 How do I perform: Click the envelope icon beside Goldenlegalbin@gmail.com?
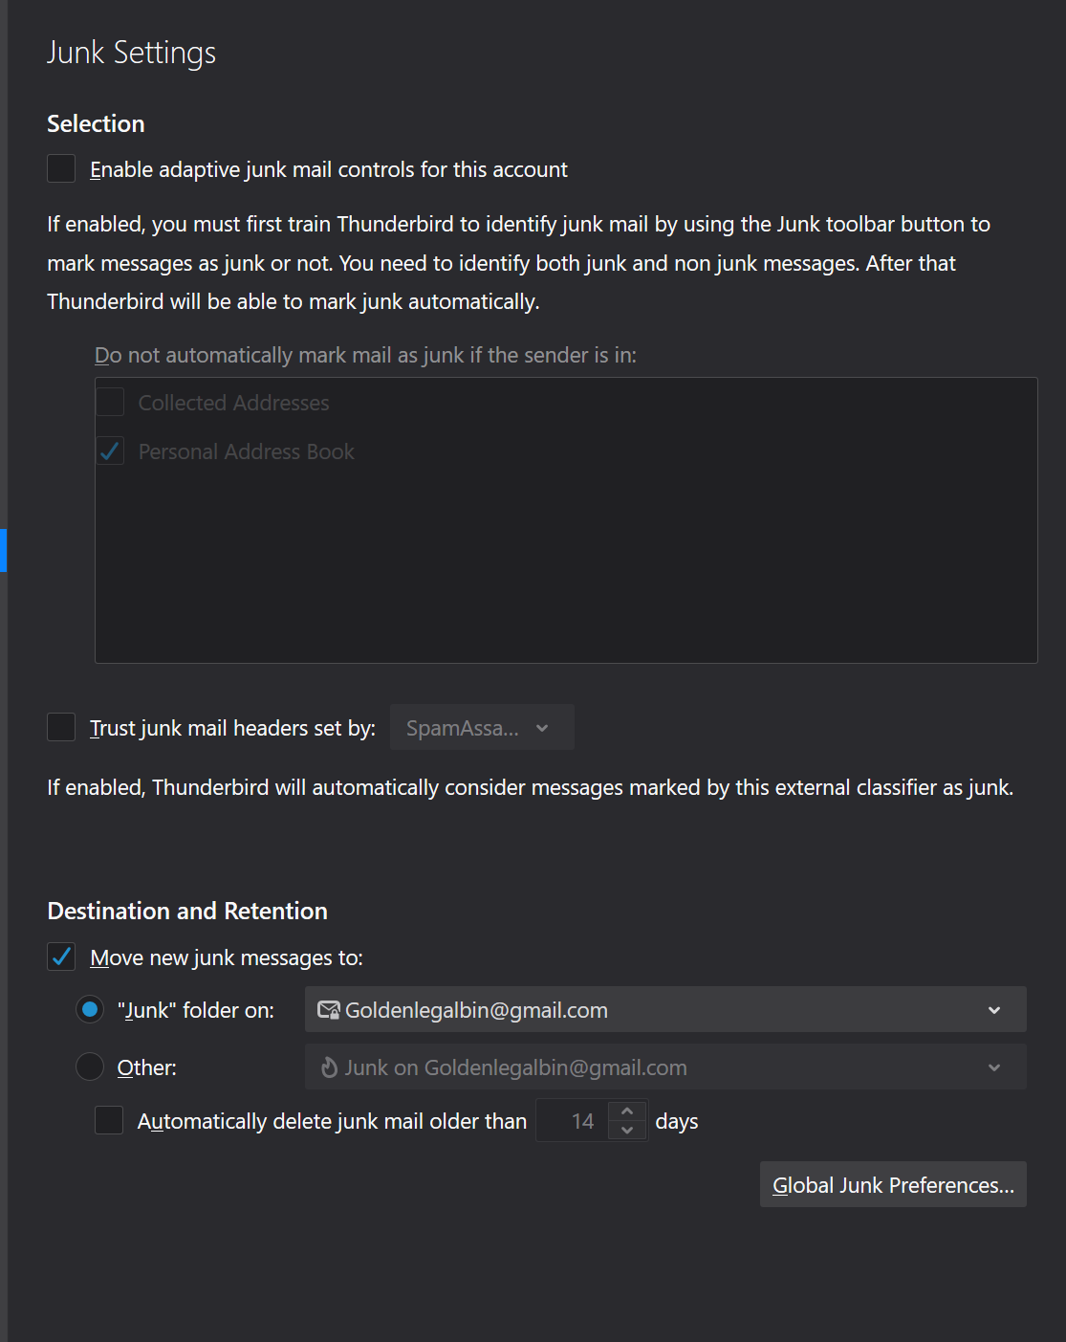(x=329, y=1010)
